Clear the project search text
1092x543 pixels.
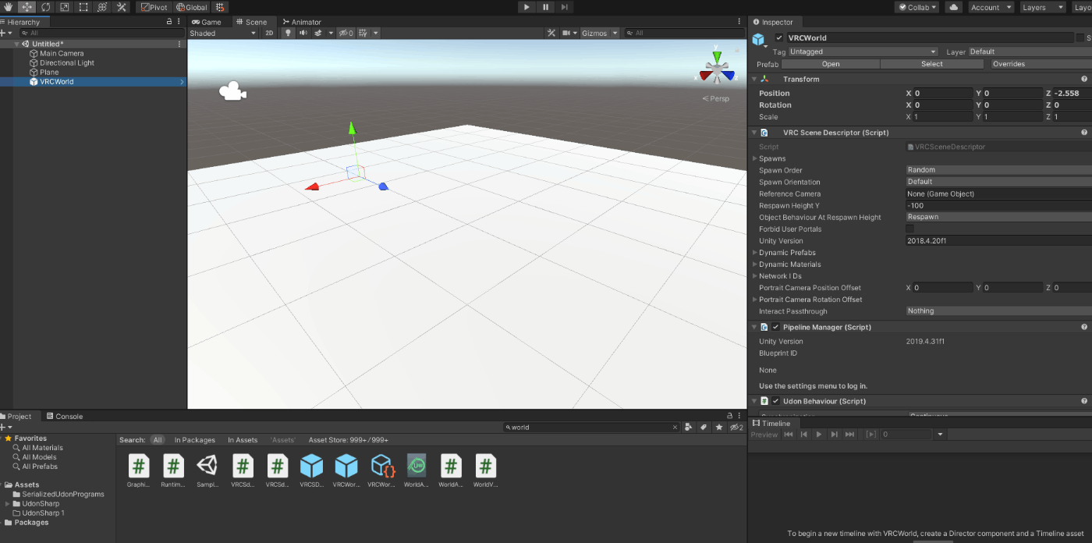click(675, 428)
